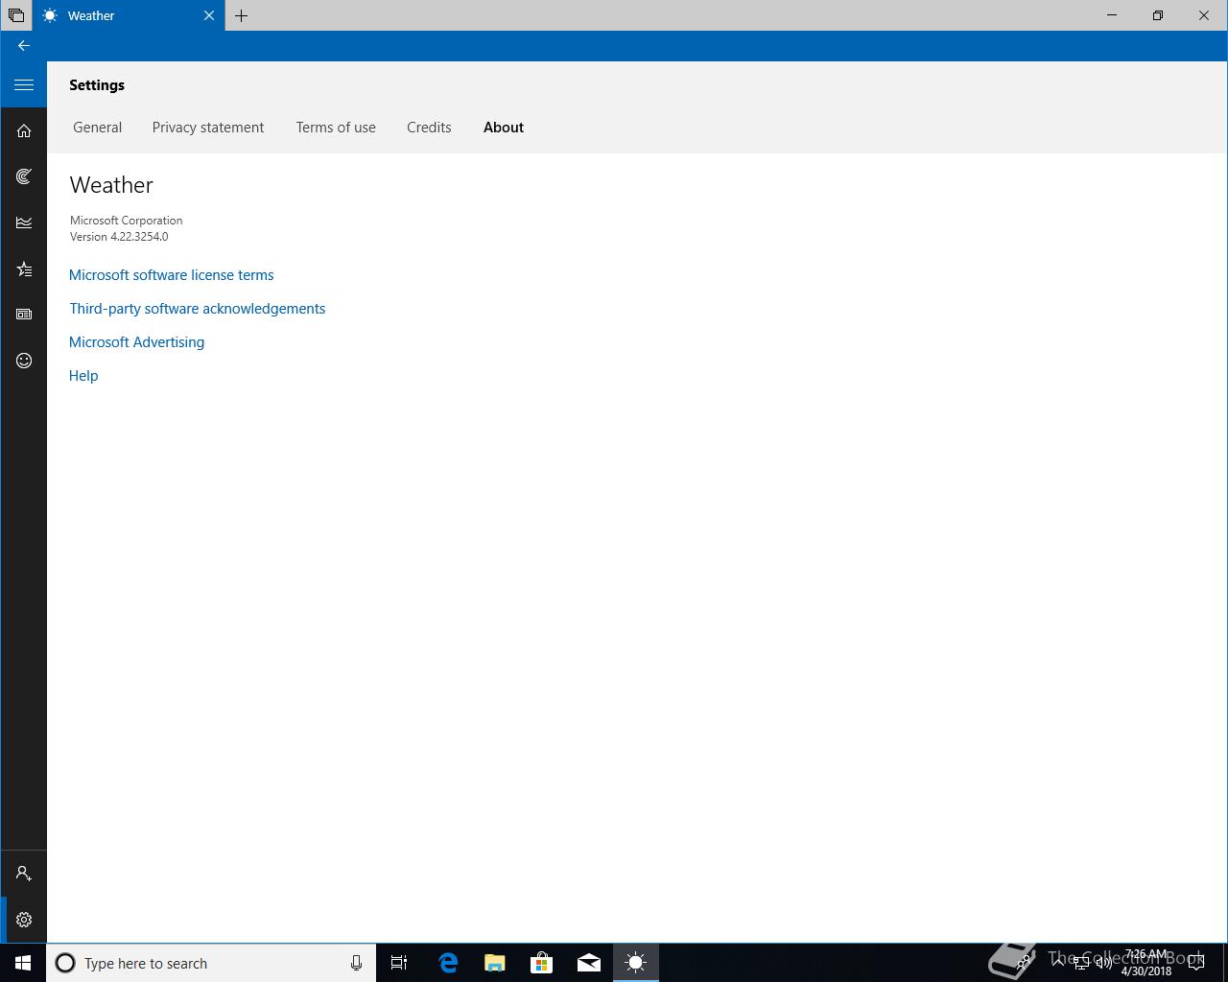Image resolution: width=1228 pixels, height=982 pixels.
Task: Open Task View from taskbar
Action: tap(399, 963)
